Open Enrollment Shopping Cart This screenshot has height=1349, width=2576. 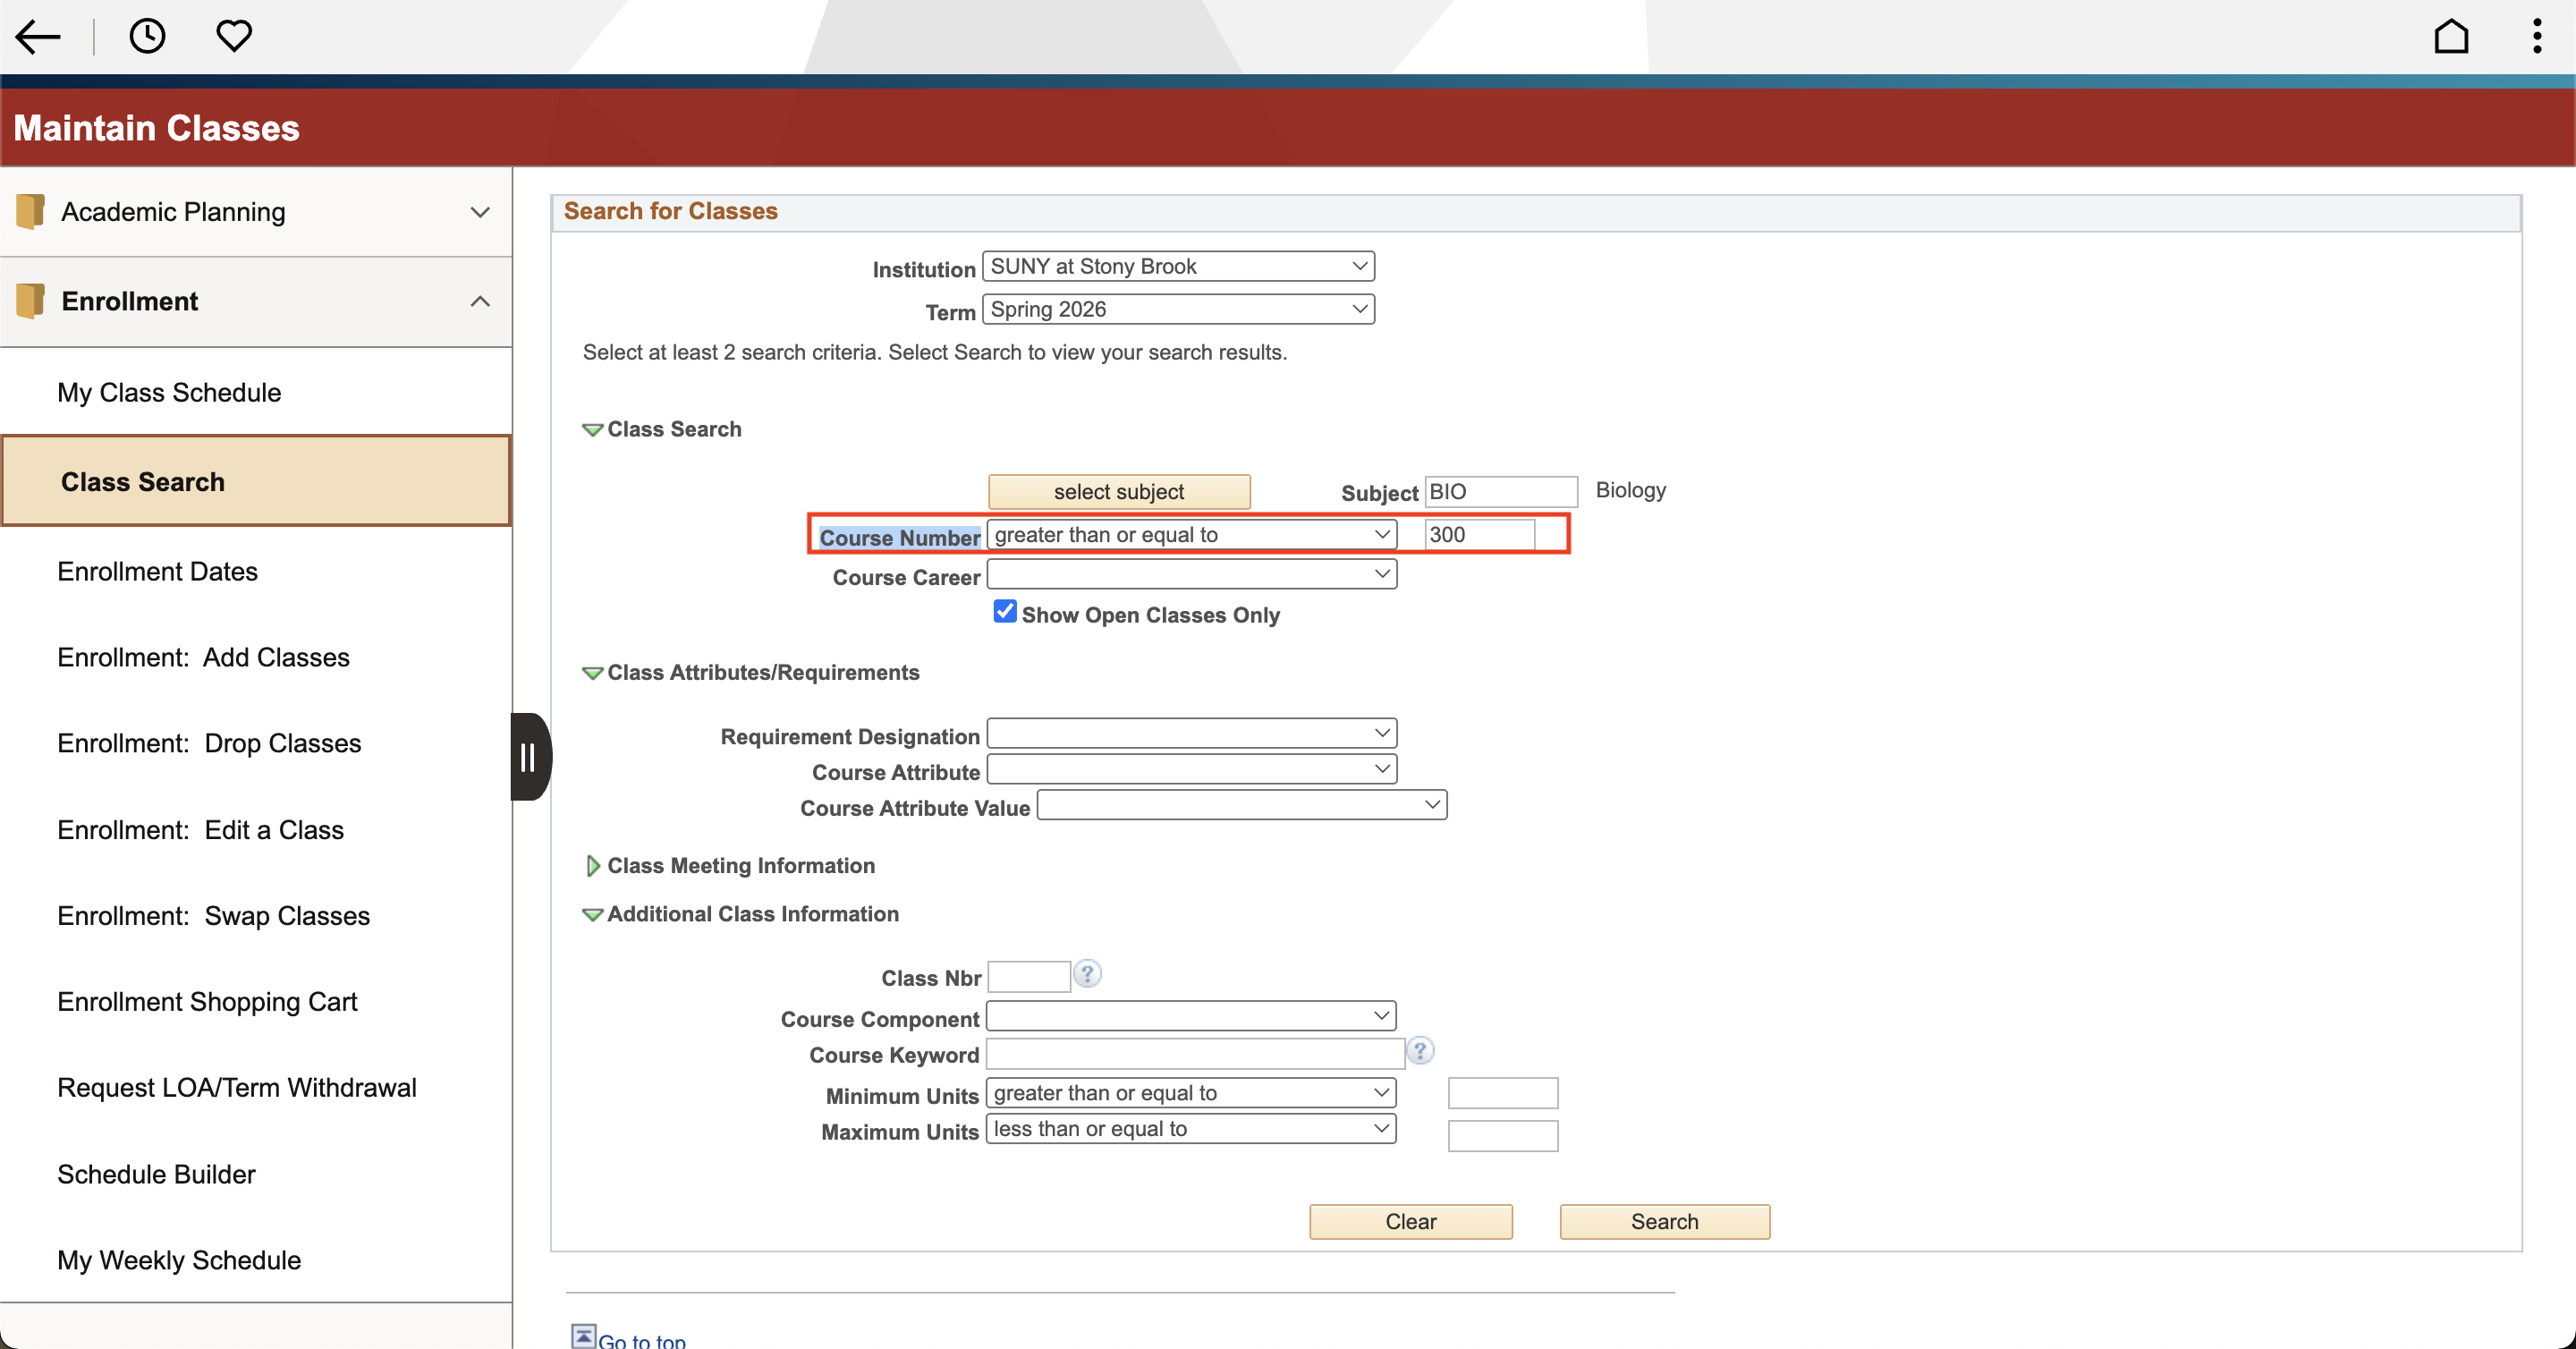tap(256, 1002)
